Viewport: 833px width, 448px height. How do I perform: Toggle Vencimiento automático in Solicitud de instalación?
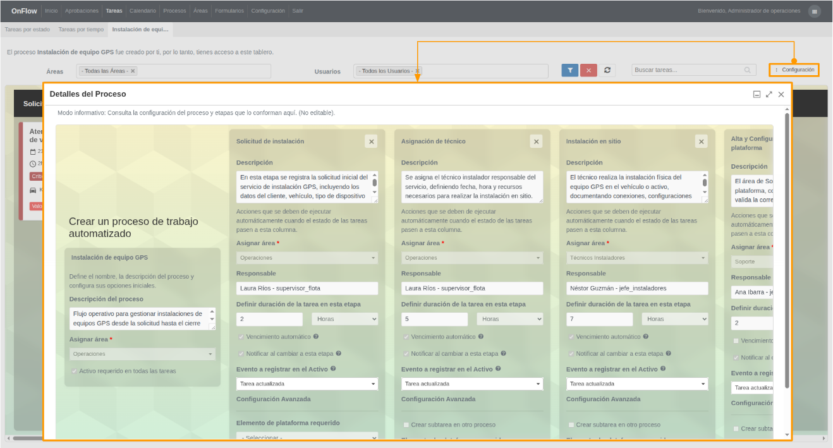(x=241, y=337)
